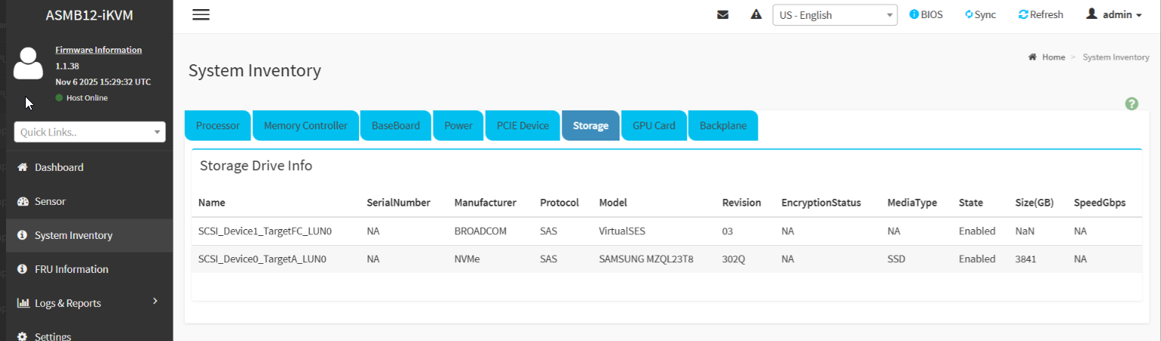The image size is (1161, 341).
Task: Open the Quick Links dropdown
Action: point(89,132)
